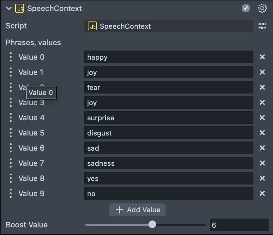Click the Boost Value number field

pyautogui.click(x=239, y=225)
